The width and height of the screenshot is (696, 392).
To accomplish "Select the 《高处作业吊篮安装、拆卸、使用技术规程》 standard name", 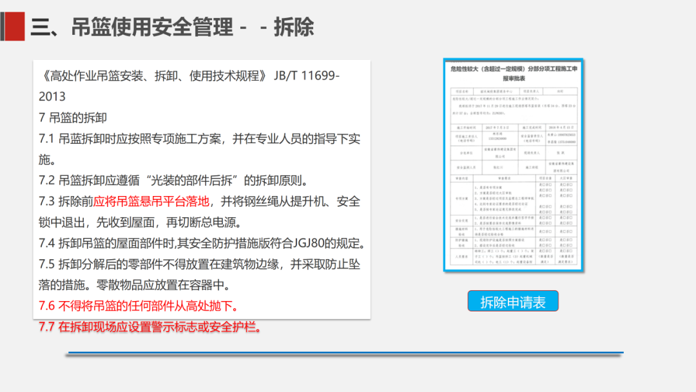I will click(x=152, y=76).
